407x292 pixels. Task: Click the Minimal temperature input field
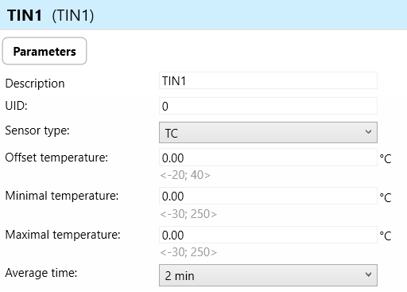[268, 196]
